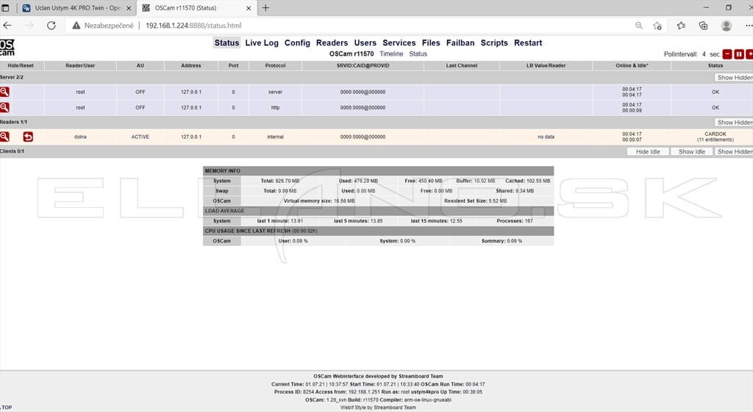The width and height of the screenshot is (753, 412).
Task: Pause polling with the red pause button
Action: pyautogui.click(x=739, y=54)
